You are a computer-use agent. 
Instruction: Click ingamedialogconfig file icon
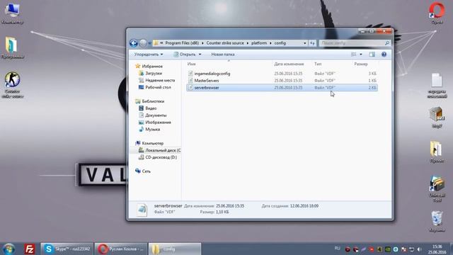pos(190,74)
